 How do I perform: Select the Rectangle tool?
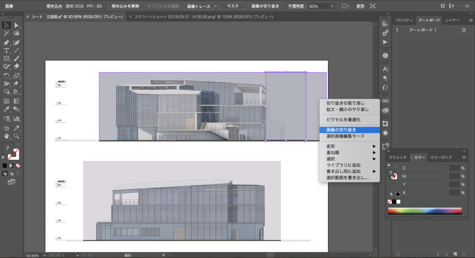[7, 59]
